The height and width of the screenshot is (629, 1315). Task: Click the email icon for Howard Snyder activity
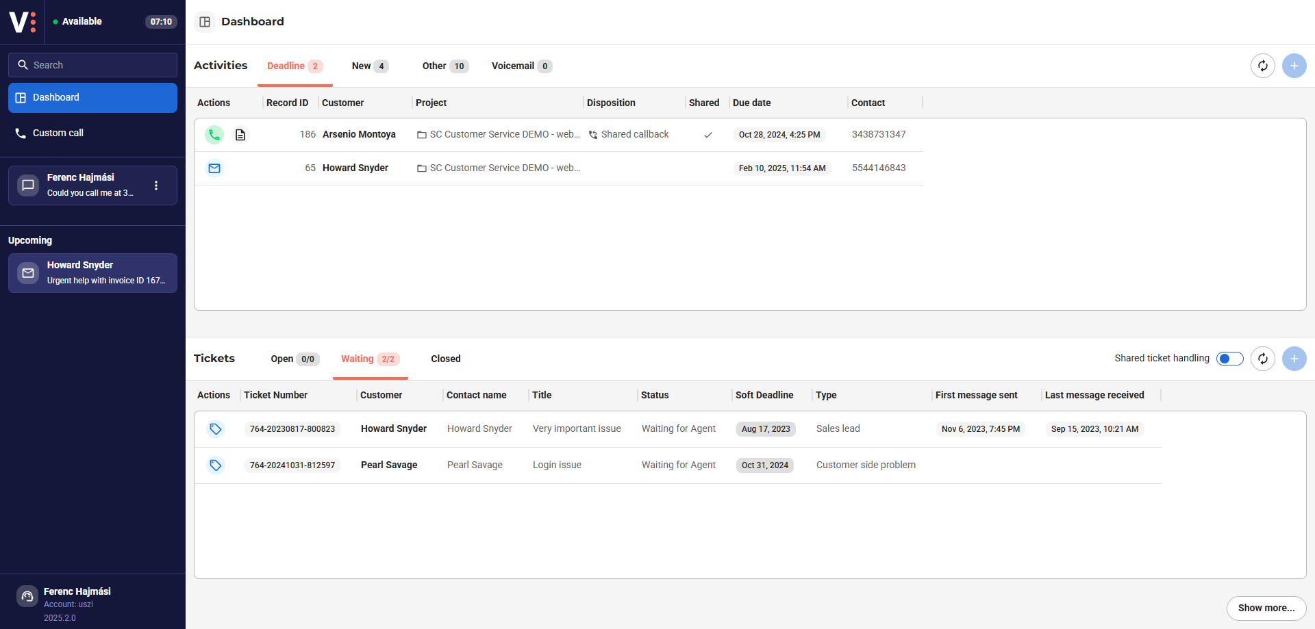tap(214, 168)
